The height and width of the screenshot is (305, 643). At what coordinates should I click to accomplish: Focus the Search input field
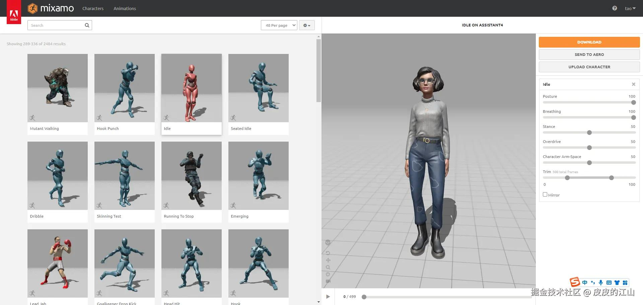60,25
